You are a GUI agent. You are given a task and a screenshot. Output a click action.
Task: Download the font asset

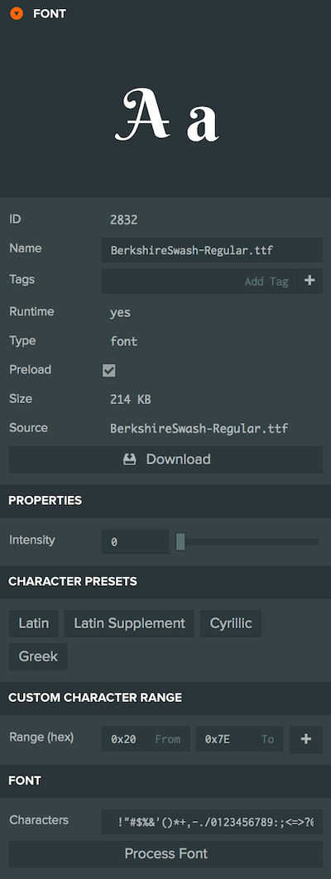tap(165, 459)
